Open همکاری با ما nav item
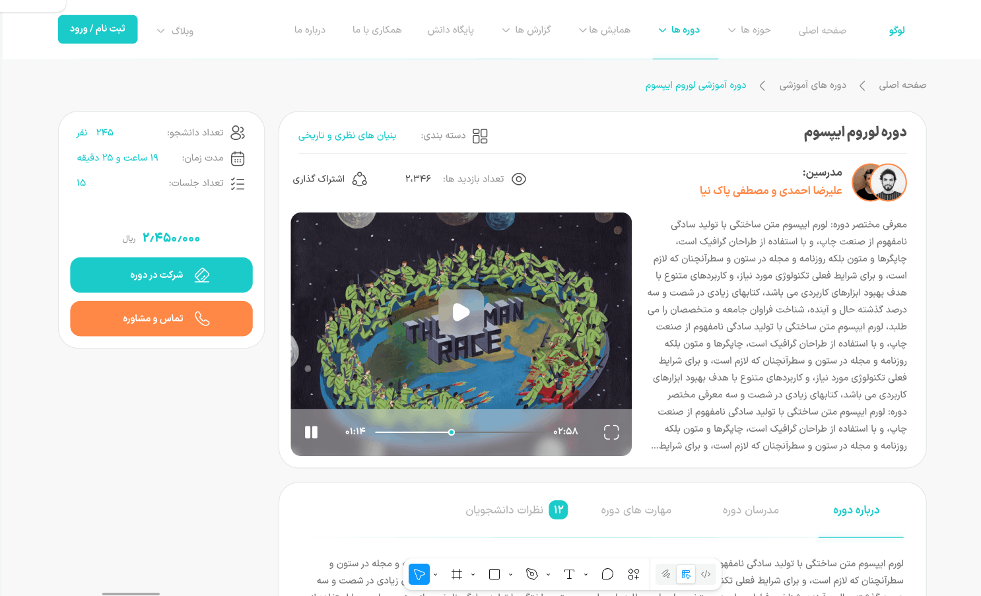 pos(377,30)
